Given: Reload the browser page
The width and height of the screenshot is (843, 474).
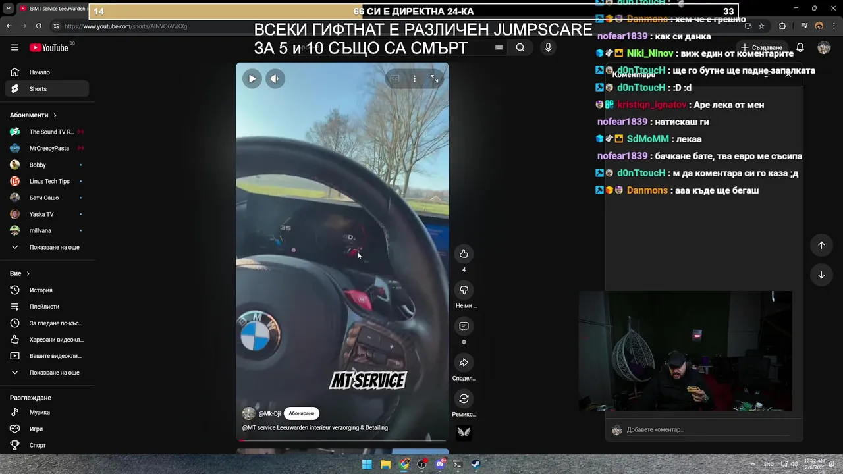Looking at the screenshot, I should (x=39, y=26).
